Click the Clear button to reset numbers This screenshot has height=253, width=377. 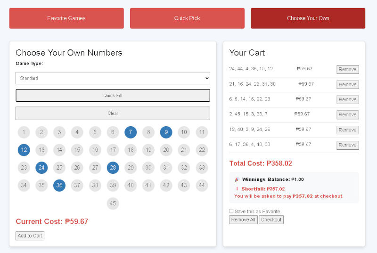[x=113, y=114]
